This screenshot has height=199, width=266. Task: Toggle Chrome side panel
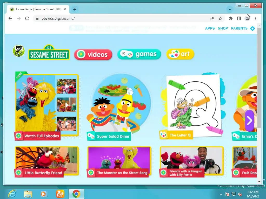tap(239, 18)
